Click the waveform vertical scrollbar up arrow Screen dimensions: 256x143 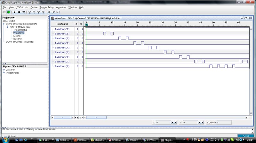pos(251,28)
